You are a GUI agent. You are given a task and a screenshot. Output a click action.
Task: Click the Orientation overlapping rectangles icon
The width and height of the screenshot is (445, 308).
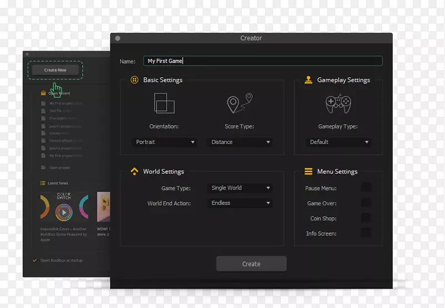[x=164, y=103]
